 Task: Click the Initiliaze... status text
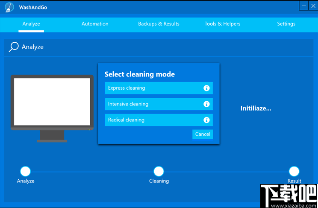pyautogui.click(x=256, y=108)
